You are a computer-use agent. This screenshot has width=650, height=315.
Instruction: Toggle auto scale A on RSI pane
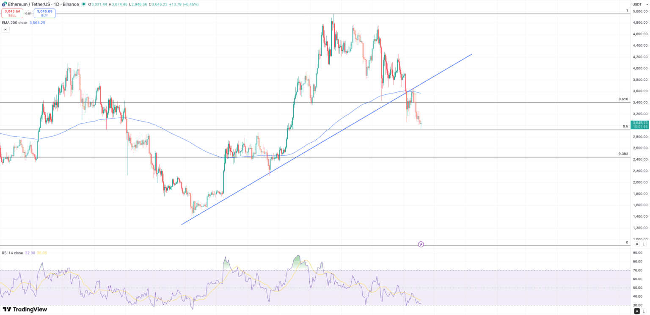point(637,311)
